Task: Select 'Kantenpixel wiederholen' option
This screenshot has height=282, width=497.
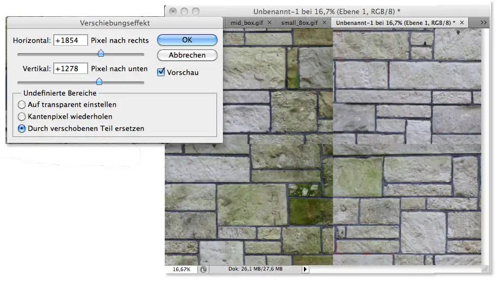Action: (22, 116)
